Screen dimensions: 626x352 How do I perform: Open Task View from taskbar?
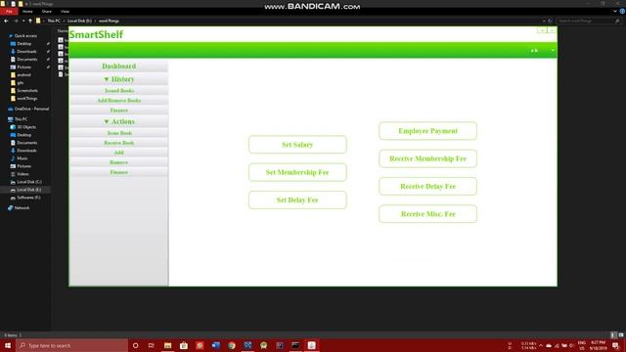[x=152, y=345]
